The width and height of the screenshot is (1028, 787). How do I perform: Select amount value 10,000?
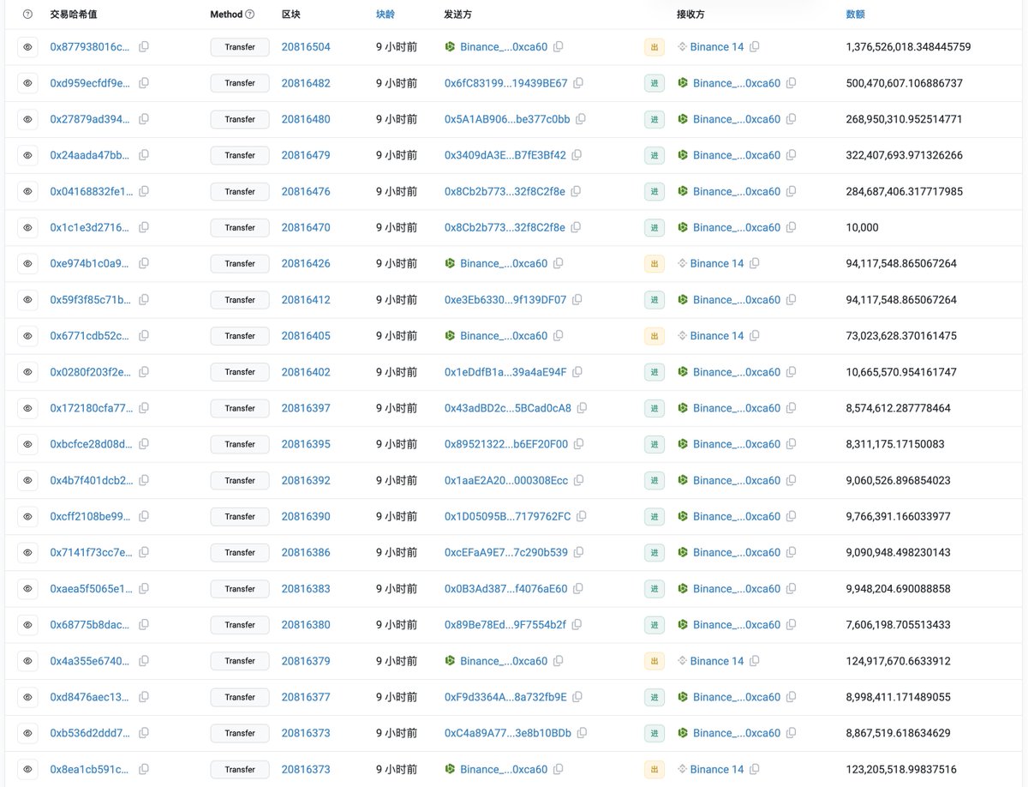862,227
